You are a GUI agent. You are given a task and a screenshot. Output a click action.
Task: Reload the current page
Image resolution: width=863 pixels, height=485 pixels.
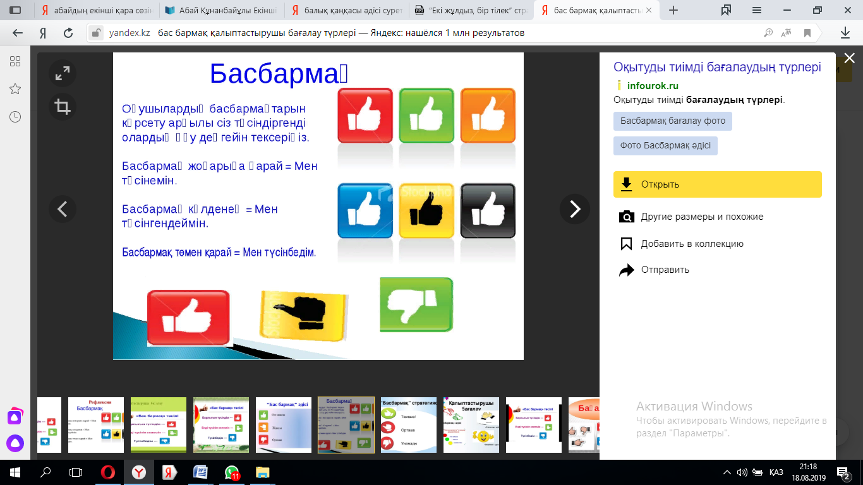click(68, 33)
